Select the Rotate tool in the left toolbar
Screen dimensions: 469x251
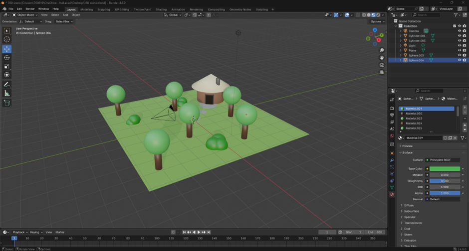click(x=7, y=58)
